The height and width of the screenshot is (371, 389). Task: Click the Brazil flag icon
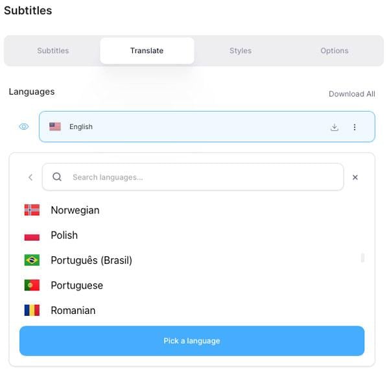(32, 260)
